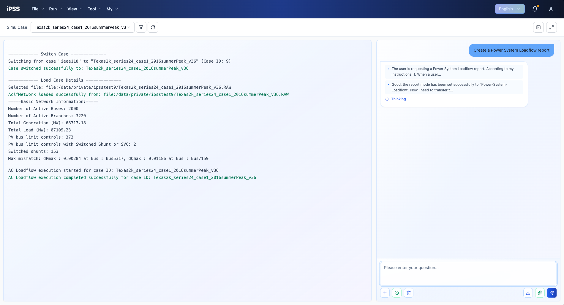Open the user profile icon
564x305 pixels.
(551, 9)
